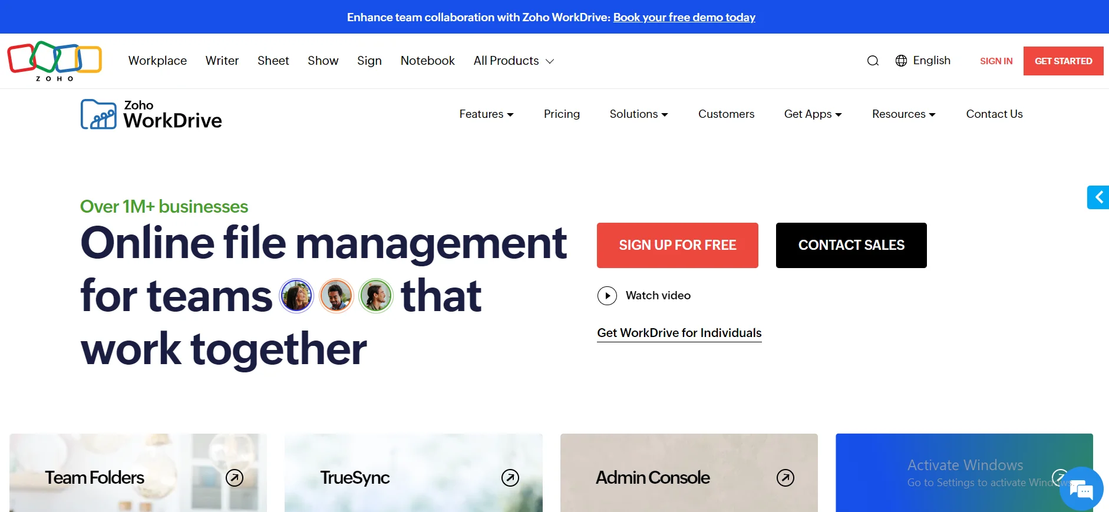
Task: Click the SIGN UP FOR FREE button
Action: 678,245
